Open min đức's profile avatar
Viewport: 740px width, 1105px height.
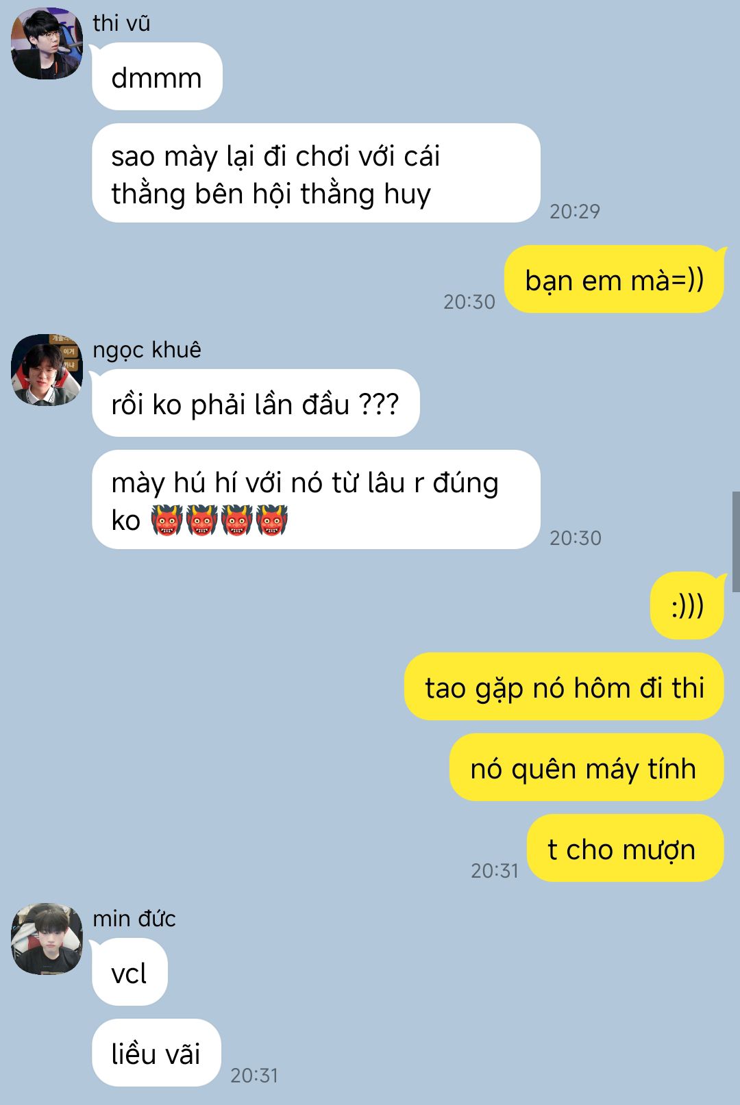(47, 939)
